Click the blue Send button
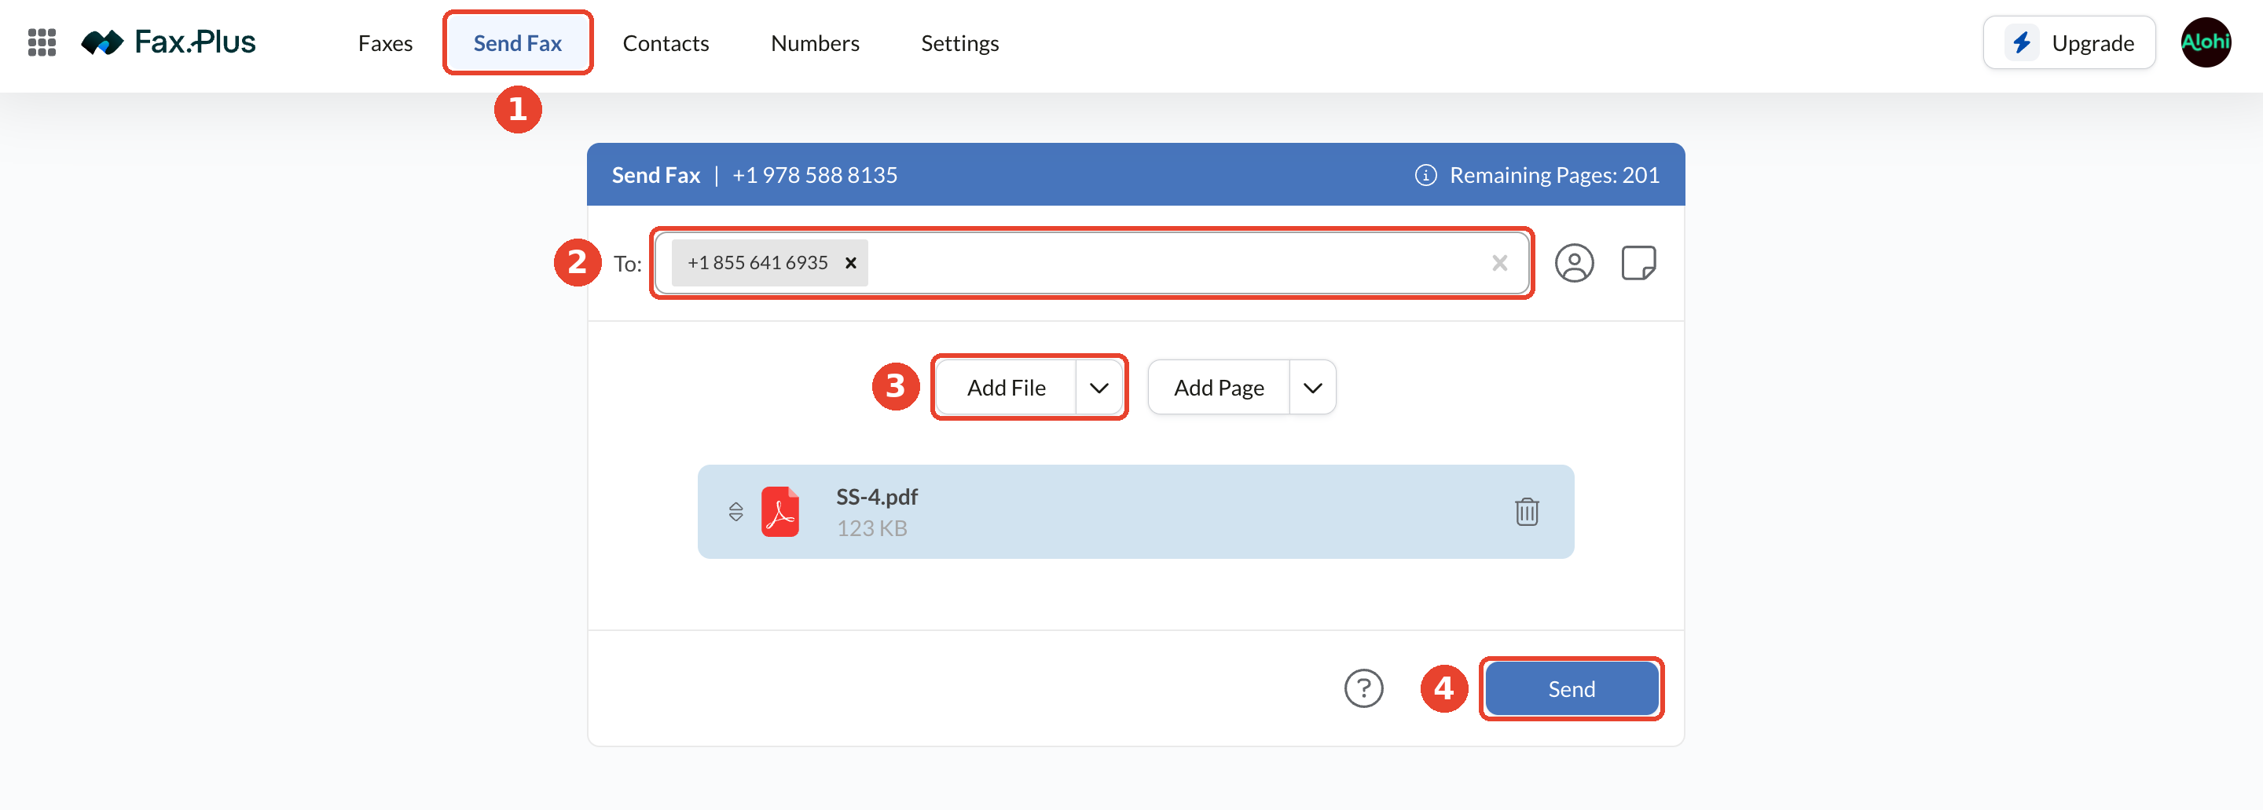 click(x=1571, y=689)
